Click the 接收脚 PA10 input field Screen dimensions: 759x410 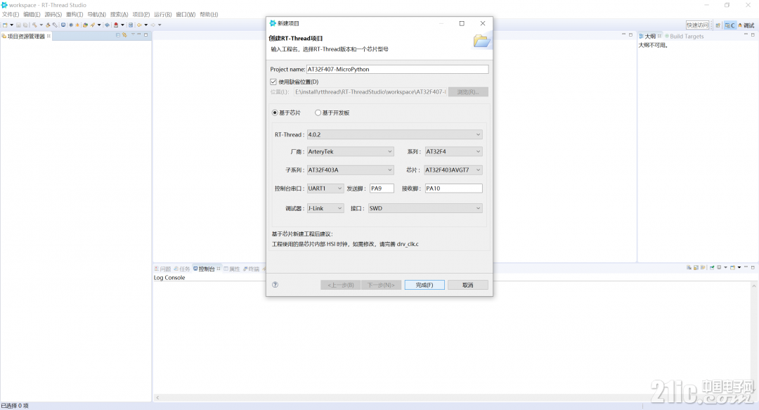pos(453,188)
